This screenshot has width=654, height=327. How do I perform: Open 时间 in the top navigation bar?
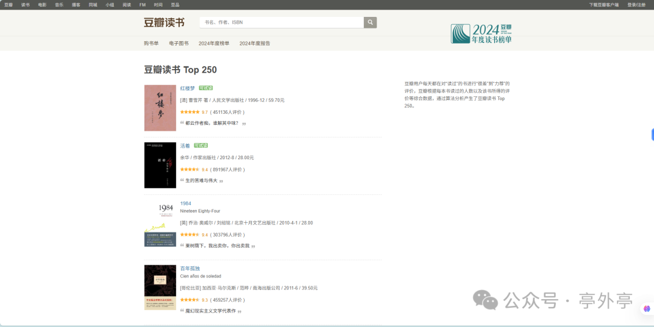click(x=158, y=5)
